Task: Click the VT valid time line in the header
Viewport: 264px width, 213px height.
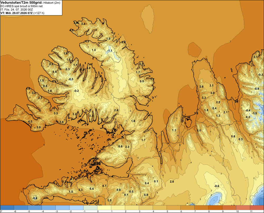Action: coord(22,13)
